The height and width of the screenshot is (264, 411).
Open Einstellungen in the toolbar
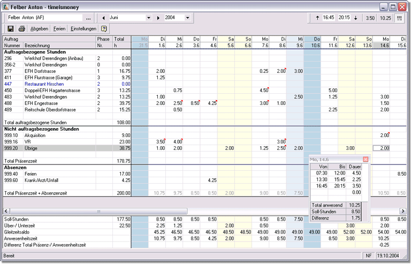[83, 28]
